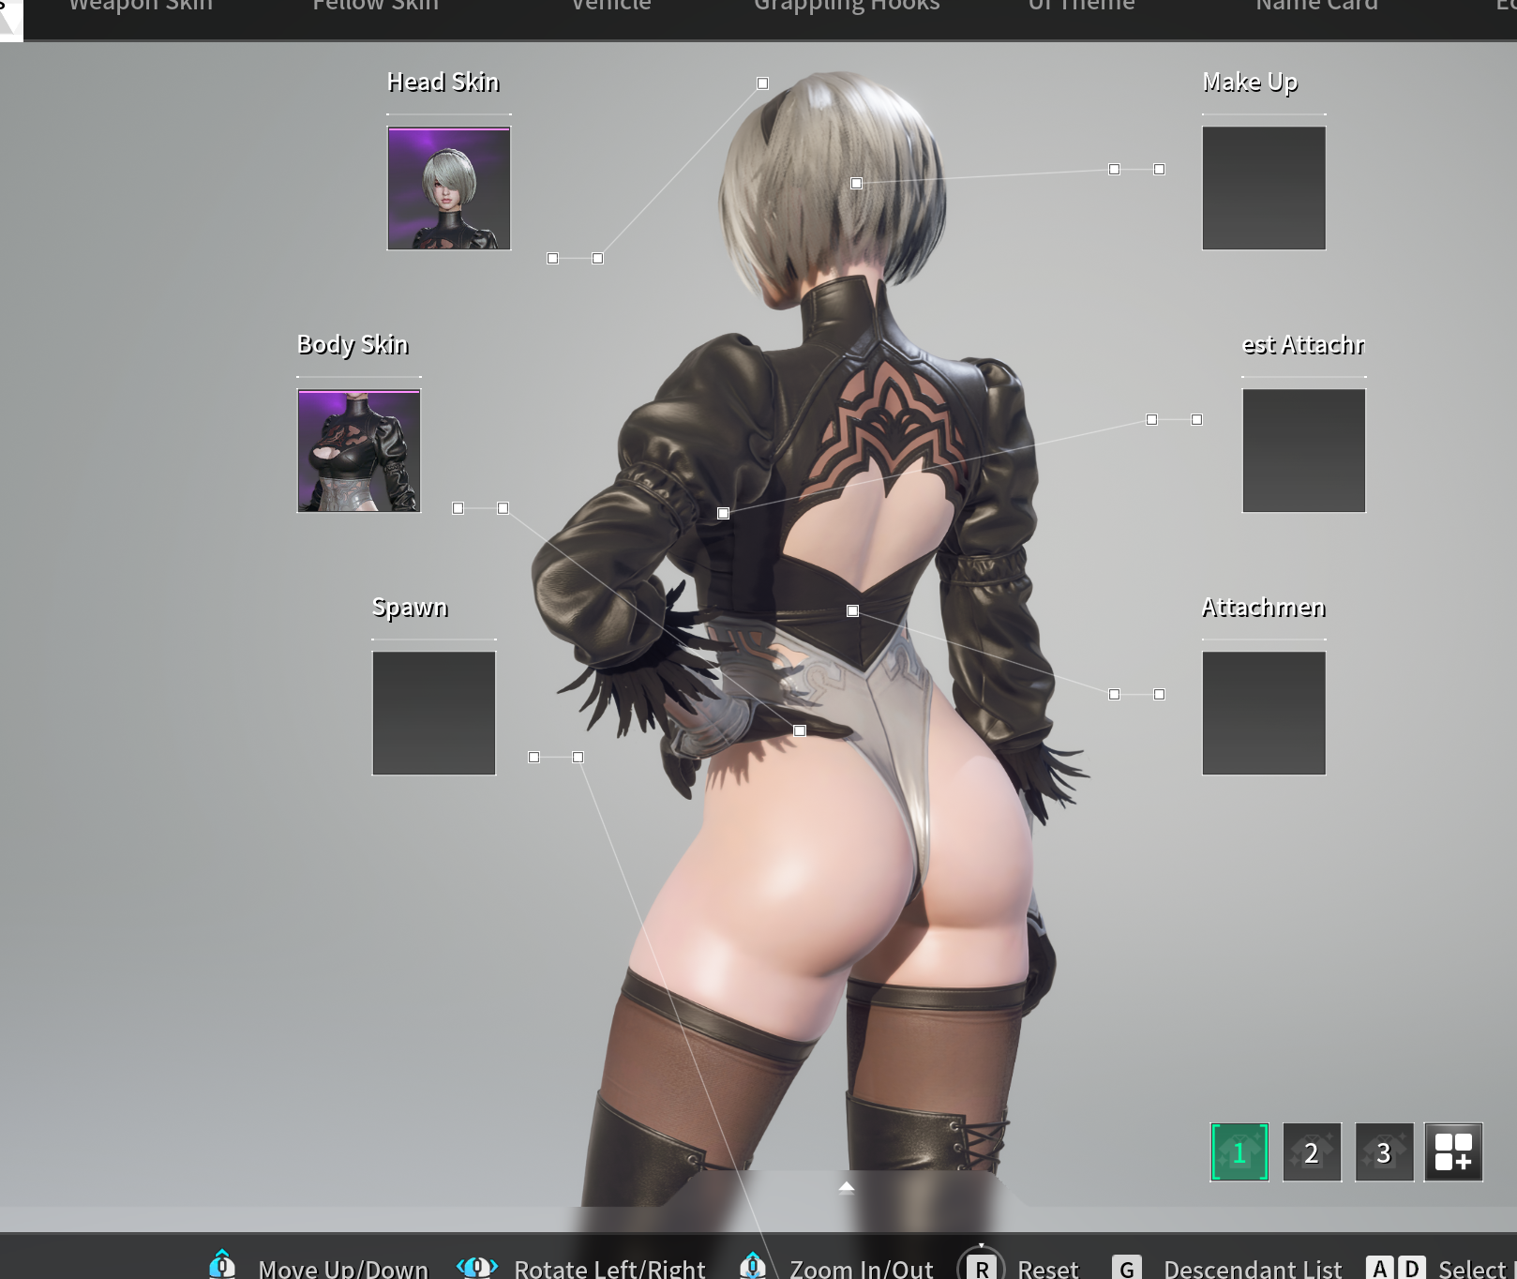1517x1279 pixels.
Task: Click the Zoom In/Out mouse icon
Action: (753, 1265)
